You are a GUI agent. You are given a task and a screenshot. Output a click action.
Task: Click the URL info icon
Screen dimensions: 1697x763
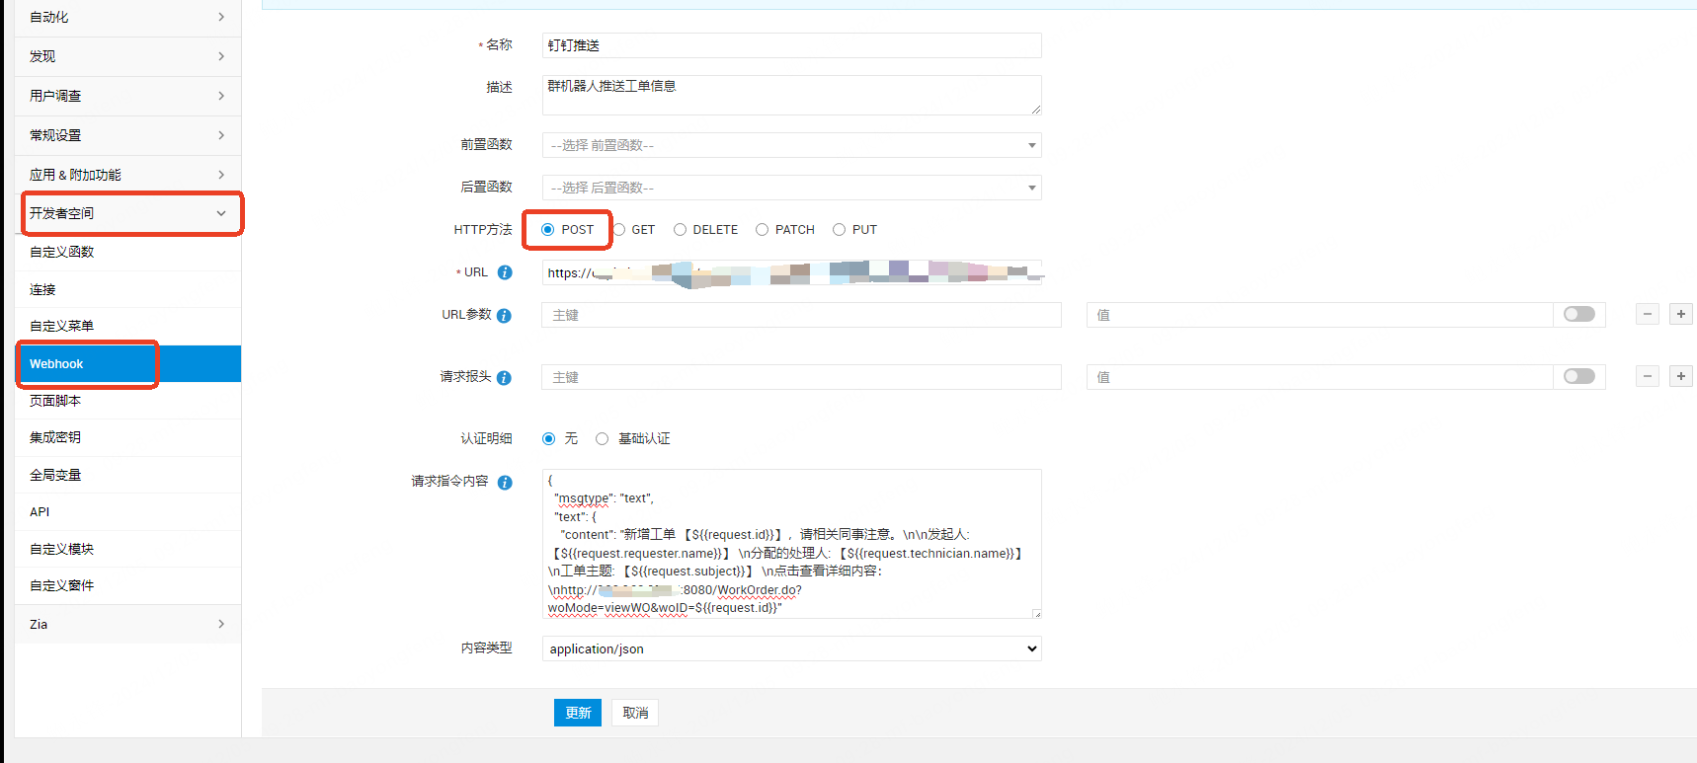pyautogui.click(x=505, y=272)
